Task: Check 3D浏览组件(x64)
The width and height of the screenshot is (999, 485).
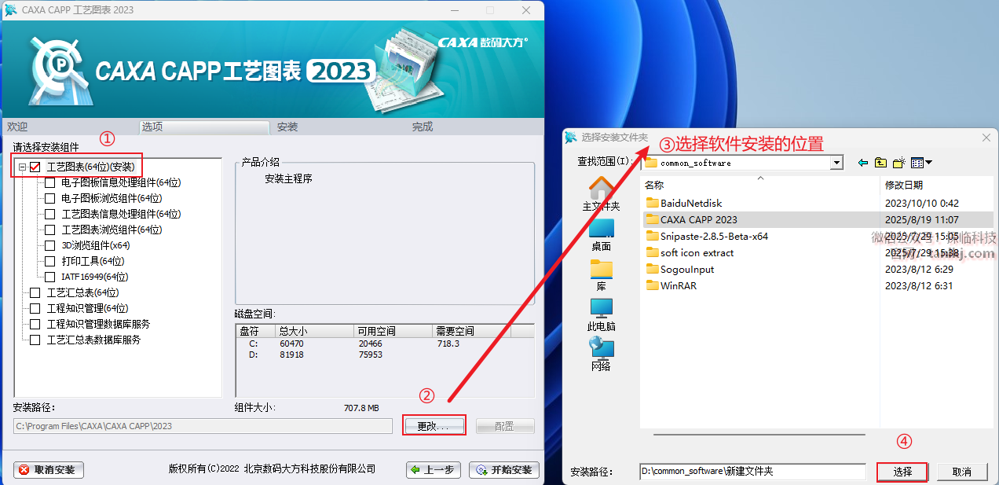Action: tap(50, 245)
